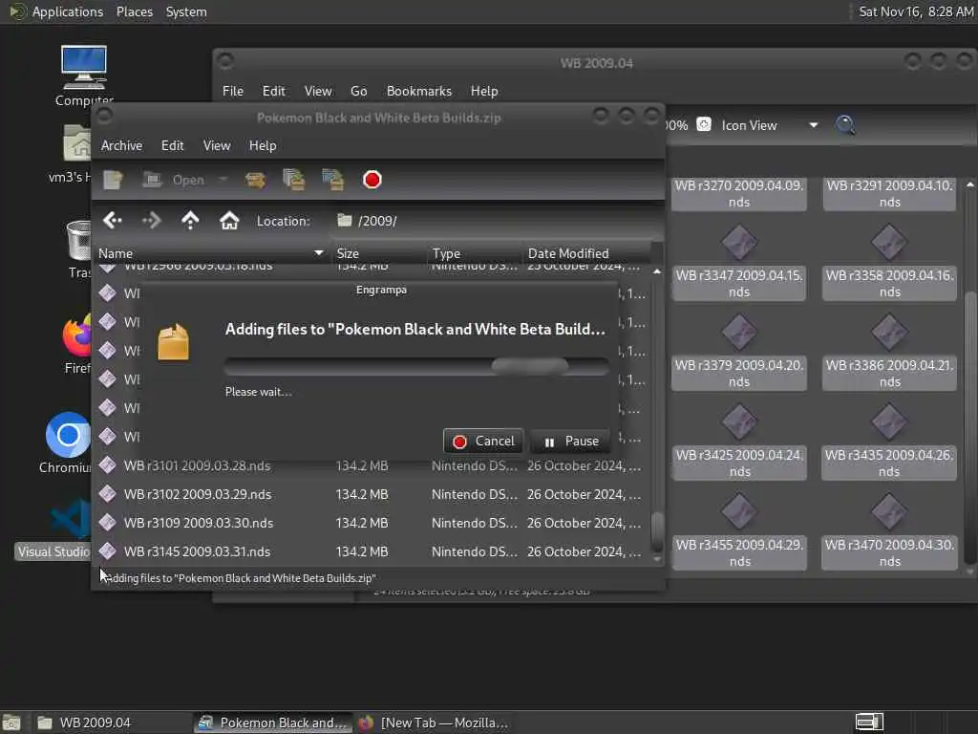Sort archive list by Type column
978x734 pixels.
pyautogui.click(x=475, y=253)
